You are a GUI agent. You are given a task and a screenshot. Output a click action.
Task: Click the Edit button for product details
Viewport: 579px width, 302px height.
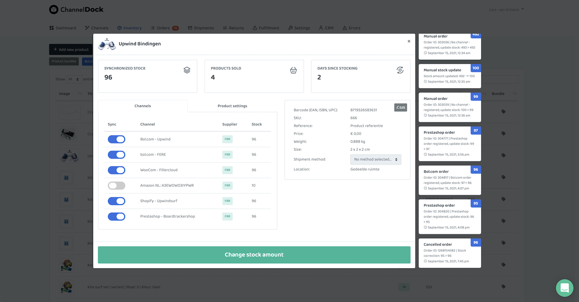pyautogui.click(x=401, y=107)
